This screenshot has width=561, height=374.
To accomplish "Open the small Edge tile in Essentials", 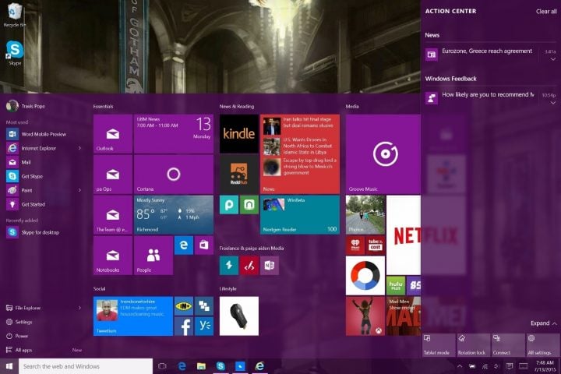I will [184, 245].
